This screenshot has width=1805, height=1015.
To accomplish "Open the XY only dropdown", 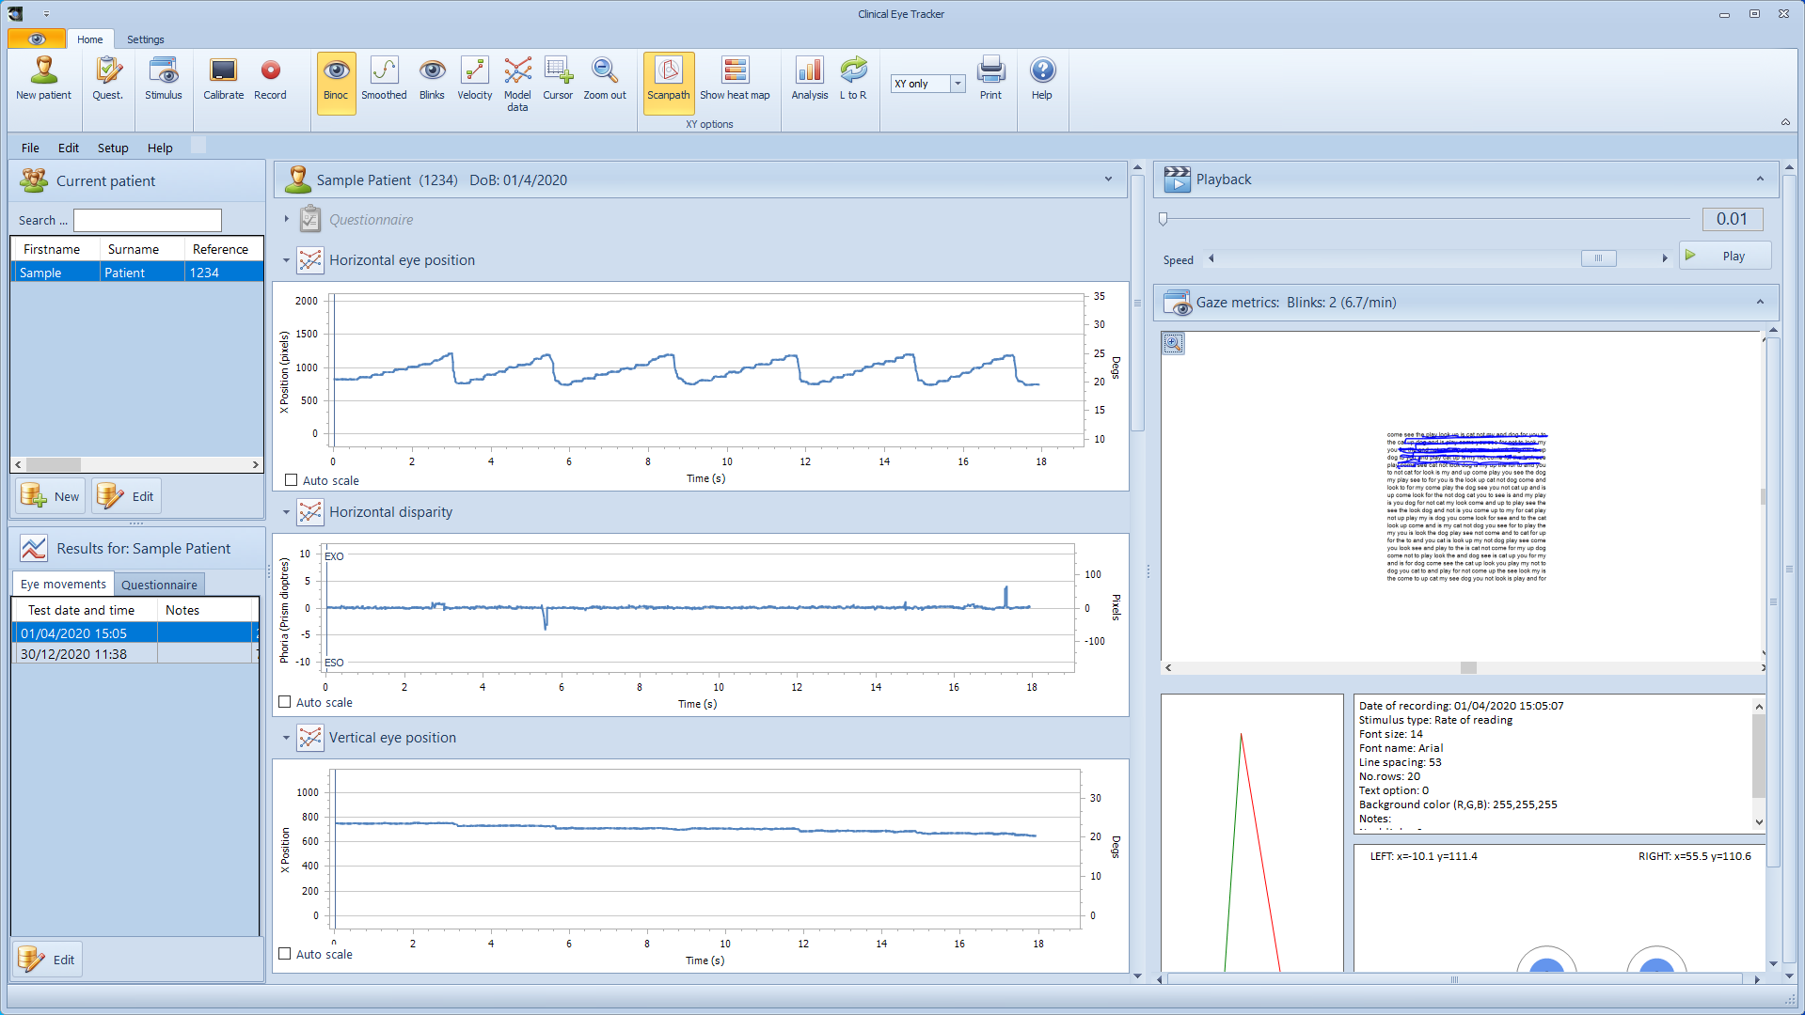I will point(958,84).
